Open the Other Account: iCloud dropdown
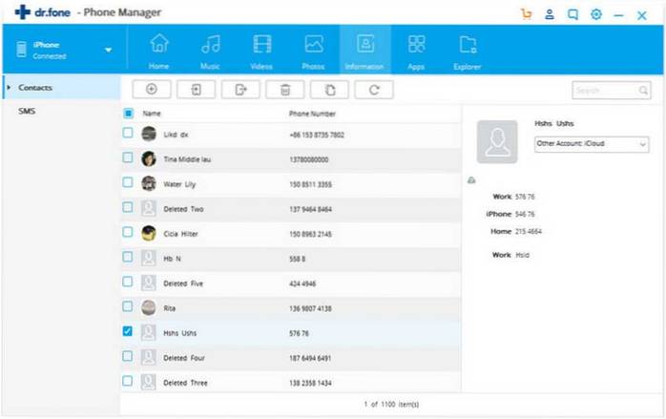This screenshot has width=666, height=419. 592,144
